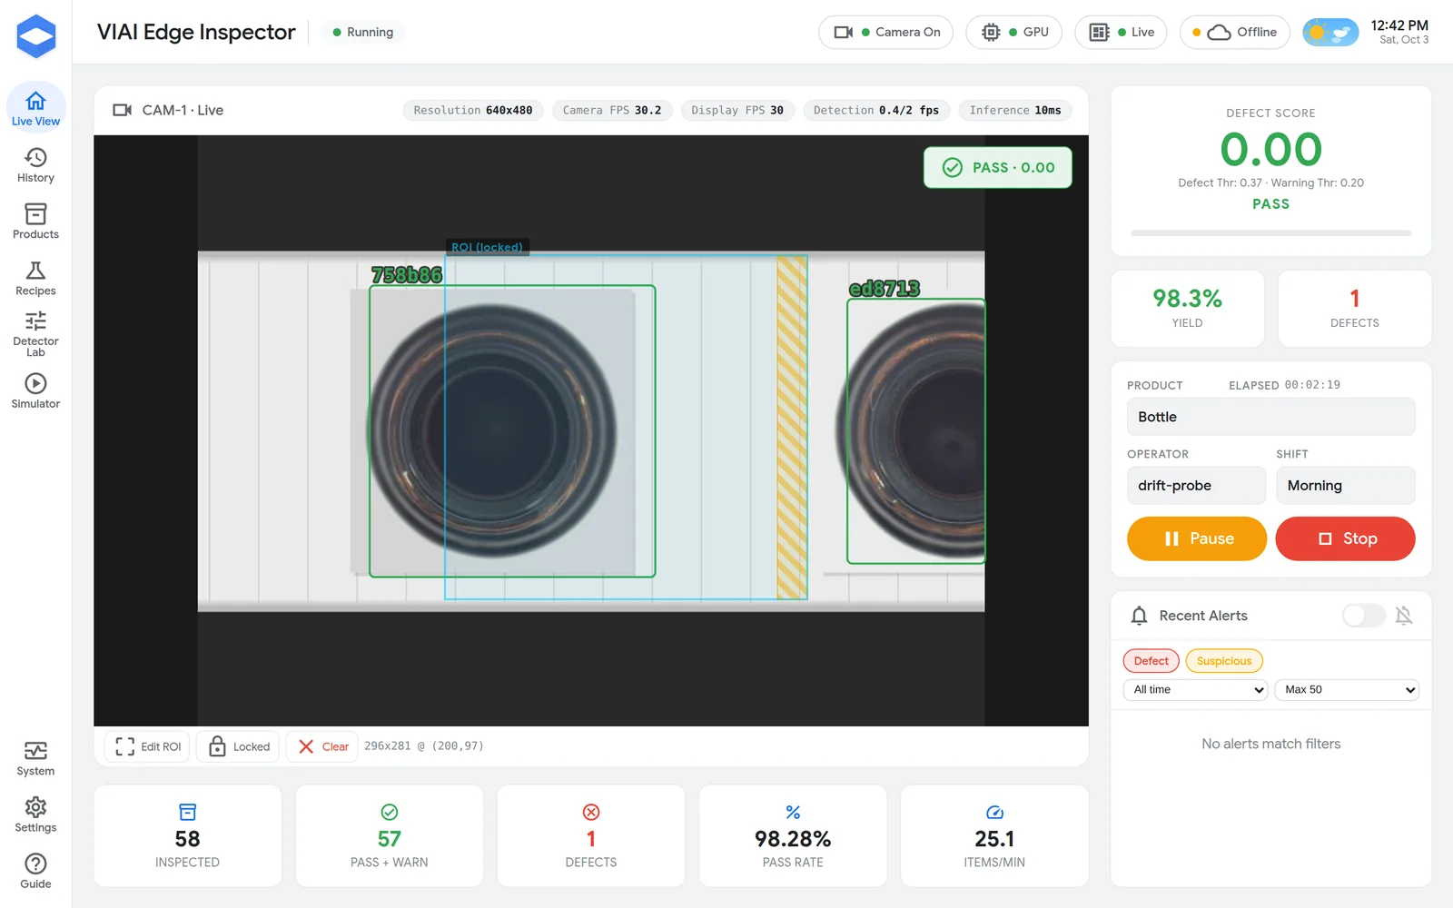Click the Bottle product field
Viewport: 1453px width, 908px height.
click(x=1271, y=417)
